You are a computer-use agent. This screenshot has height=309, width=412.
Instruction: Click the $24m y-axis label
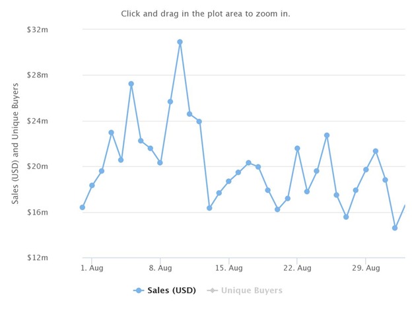(x=38, y=121)
